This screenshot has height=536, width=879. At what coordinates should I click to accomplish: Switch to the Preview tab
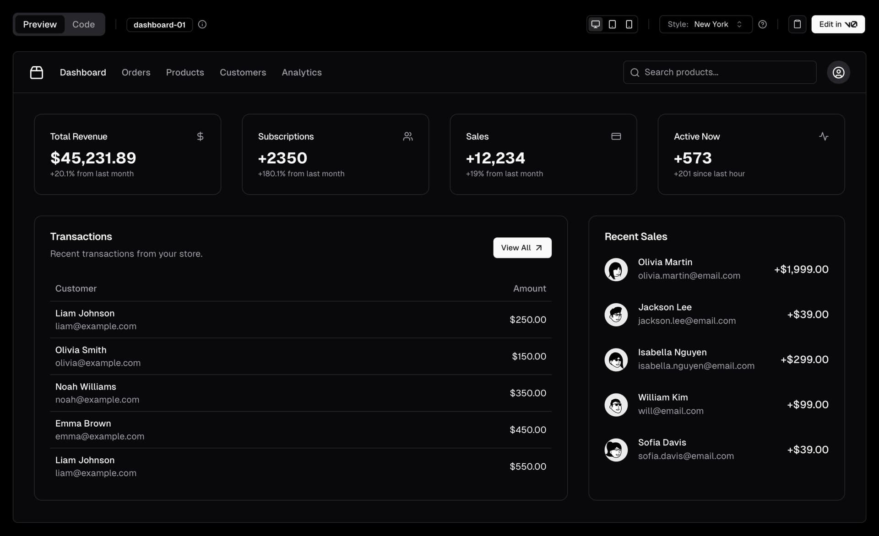pyautogui.click(x=39, y=24)
